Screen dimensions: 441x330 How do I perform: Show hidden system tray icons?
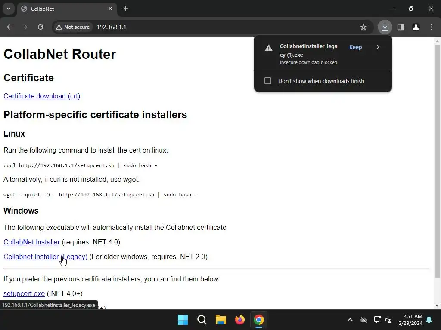coord(350,320)
